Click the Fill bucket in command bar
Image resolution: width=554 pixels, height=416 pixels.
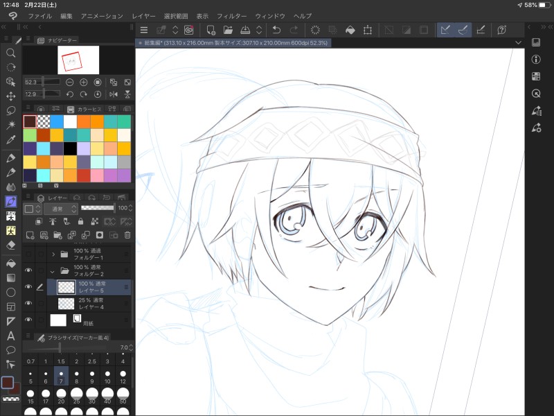[350, 30]
